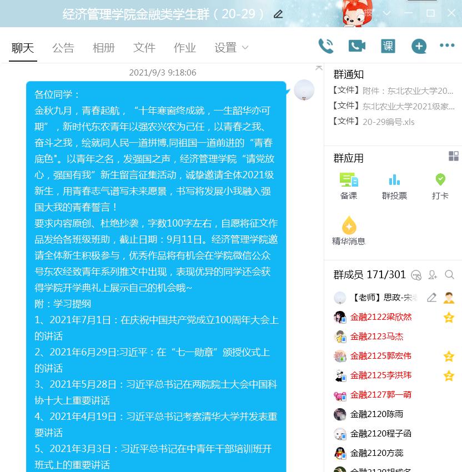Select member 金融2122梁欣然 in list
Image resolution: width=462 pixels, height=472 pixels.
pos(381,317)
